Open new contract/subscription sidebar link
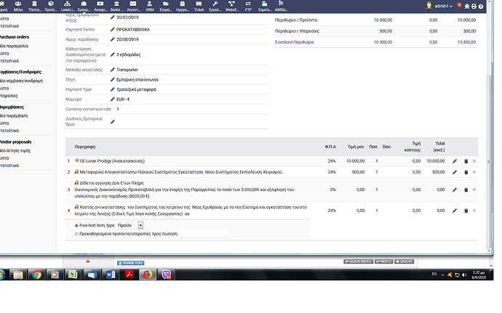Viewport: 502px width, 313px height. pos(21,81)
